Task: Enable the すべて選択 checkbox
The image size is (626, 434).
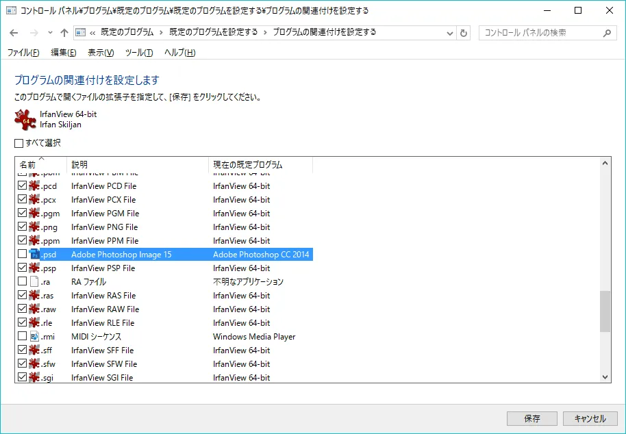Action: (19, 143)
